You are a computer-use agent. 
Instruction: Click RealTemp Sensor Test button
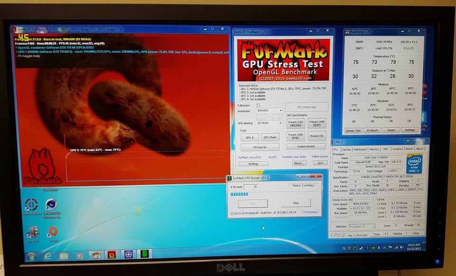(353, 131)
